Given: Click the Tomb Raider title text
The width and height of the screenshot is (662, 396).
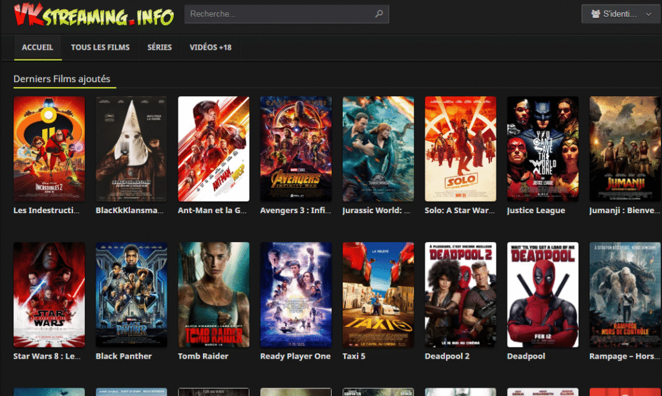Looking at the screenshot, I should [203, 356].
